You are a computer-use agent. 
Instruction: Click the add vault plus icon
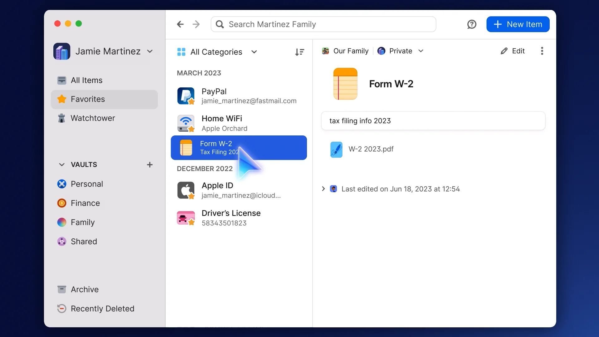[150, 165]
